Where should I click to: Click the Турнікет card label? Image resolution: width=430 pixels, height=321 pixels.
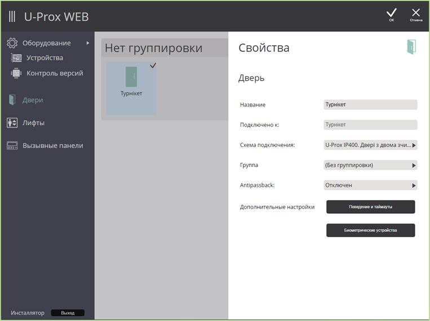point(131,93)
